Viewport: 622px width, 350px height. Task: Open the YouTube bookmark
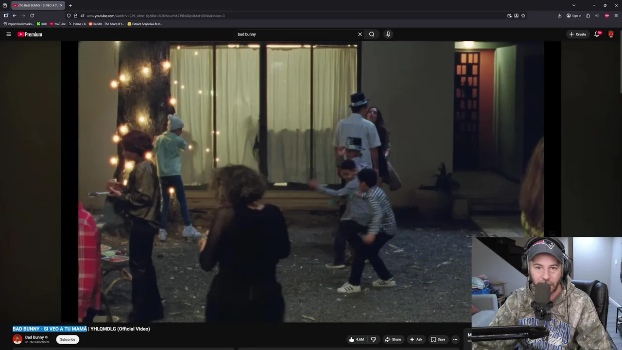[58, 24]
